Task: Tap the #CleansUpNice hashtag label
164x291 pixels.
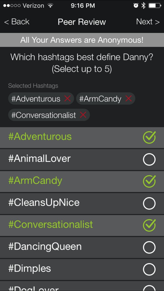Action: pos(44,203)
